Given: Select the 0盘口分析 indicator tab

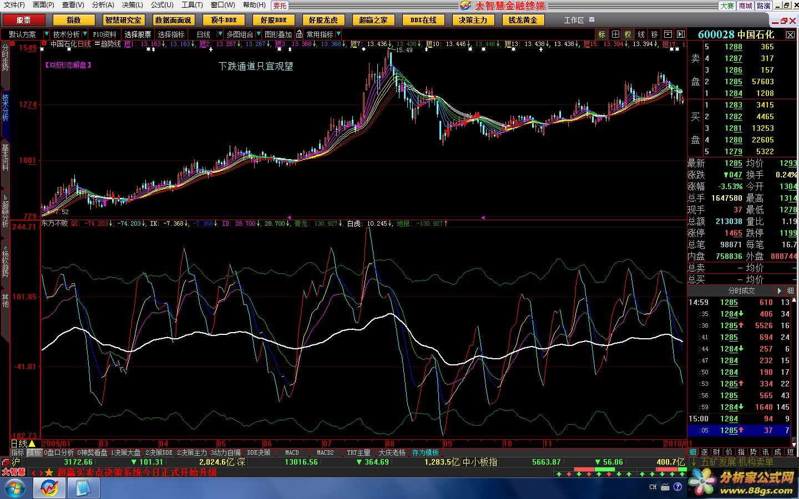Looking at the screenshot, I should (x=59, y=452).
